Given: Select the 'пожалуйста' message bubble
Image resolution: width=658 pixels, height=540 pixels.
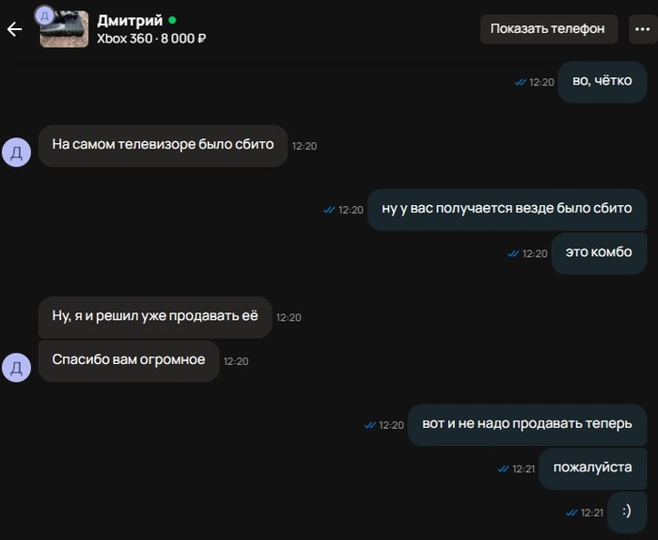Looking at the screenshot, I should (592, 469).
